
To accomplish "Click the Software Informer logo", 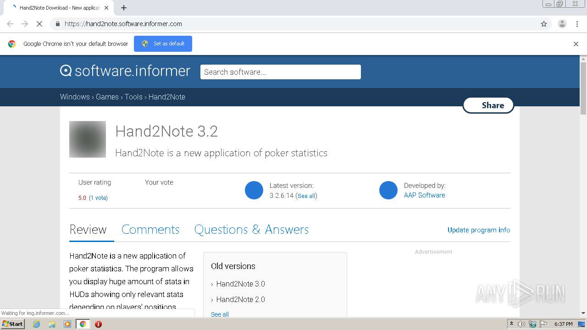I will (125, 71).
